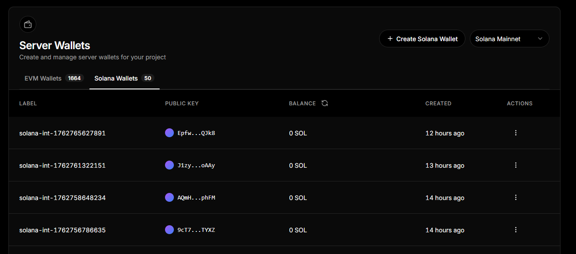The image size is (576, 254).
Task: Click public key 9cT7...TYXZ
Action: [x=196, y=230]
